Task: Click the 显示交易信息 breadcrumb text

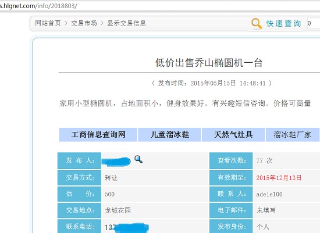Action: (x=126, y=23)
